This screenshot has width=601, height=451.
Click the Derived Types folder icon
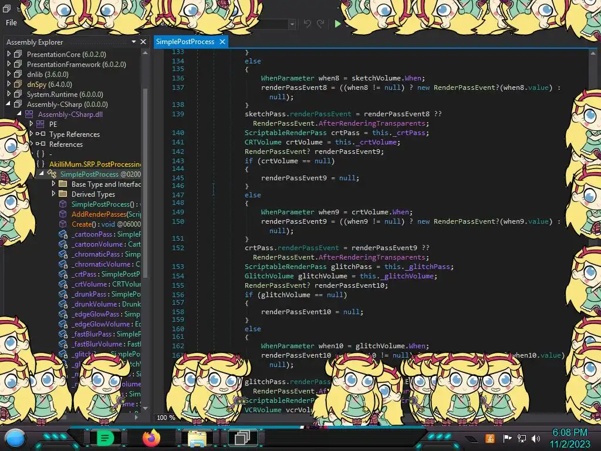click(63, 194)
